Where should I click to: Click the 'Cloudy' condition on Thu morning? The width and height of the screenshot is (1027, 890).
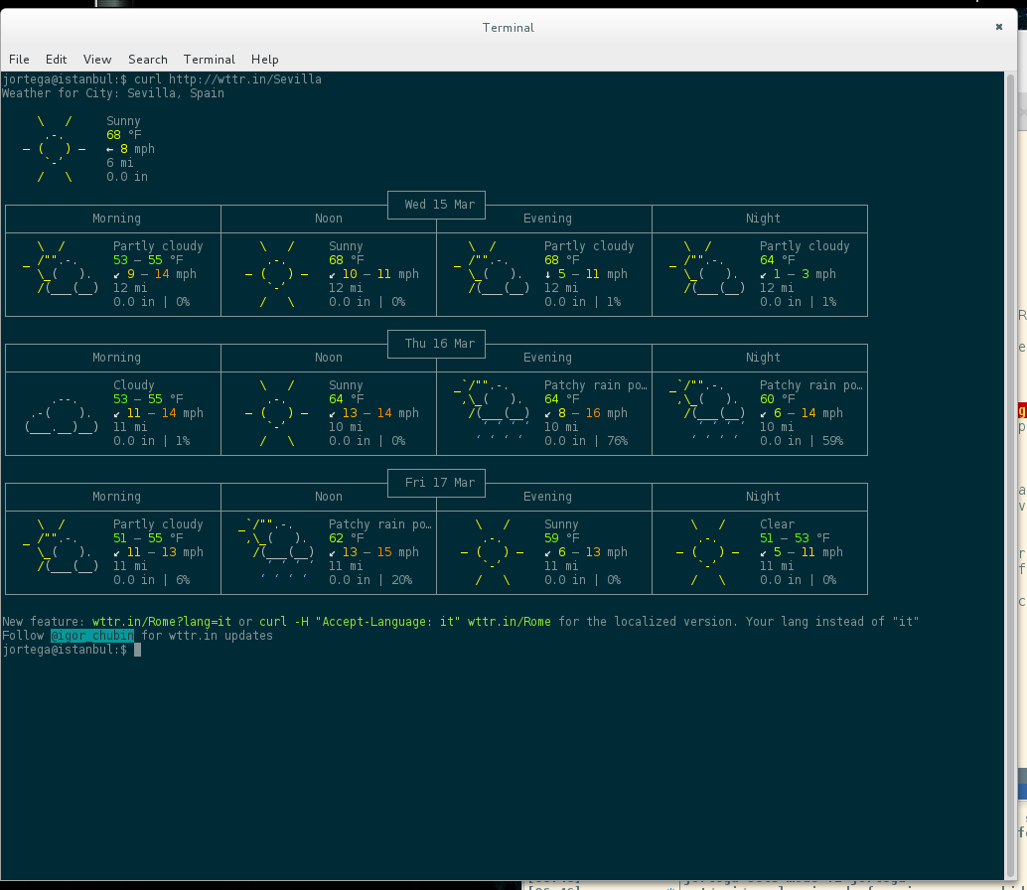134,385
